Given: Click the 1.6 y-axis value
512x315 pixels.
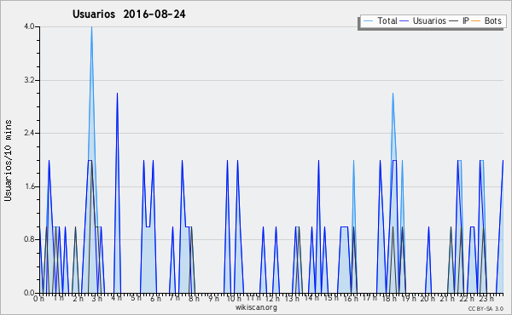Looking at the screenshot, I should [x=29, y=186].
